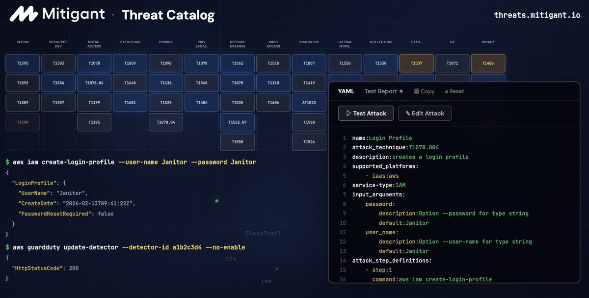Open the Edit Attack button
Screen dimensions: 589x298
425,113
